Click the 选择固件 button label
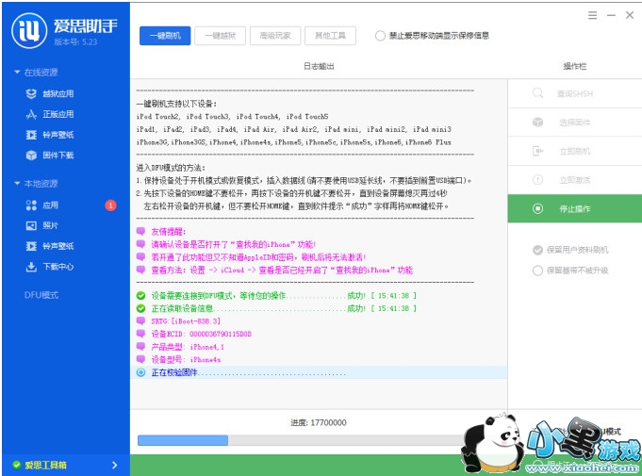The height and width of the screenshot is (476, 642). click(x=575, y=123)
